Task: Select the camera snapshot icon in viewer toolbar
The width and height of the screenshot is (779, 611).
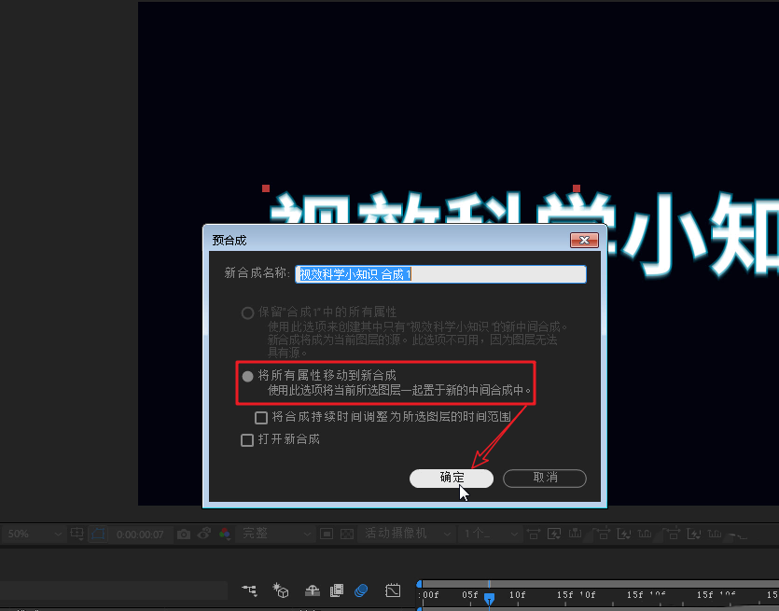Action: tap(184, 534)
